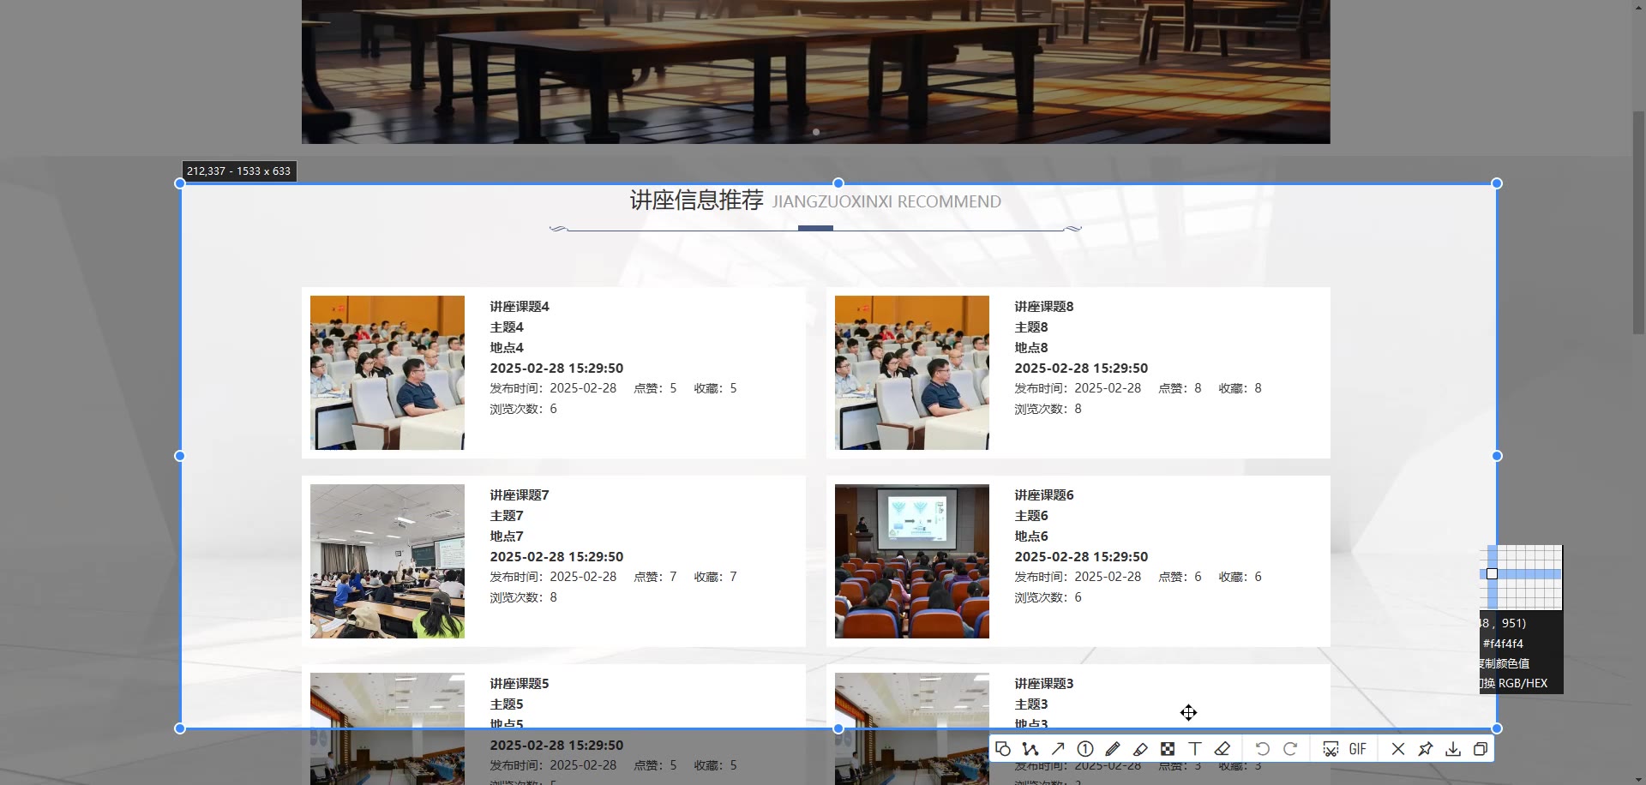This screenshot has width=1646, height=785.
Task: Select the 主题5 text
Action: point(507,704)
